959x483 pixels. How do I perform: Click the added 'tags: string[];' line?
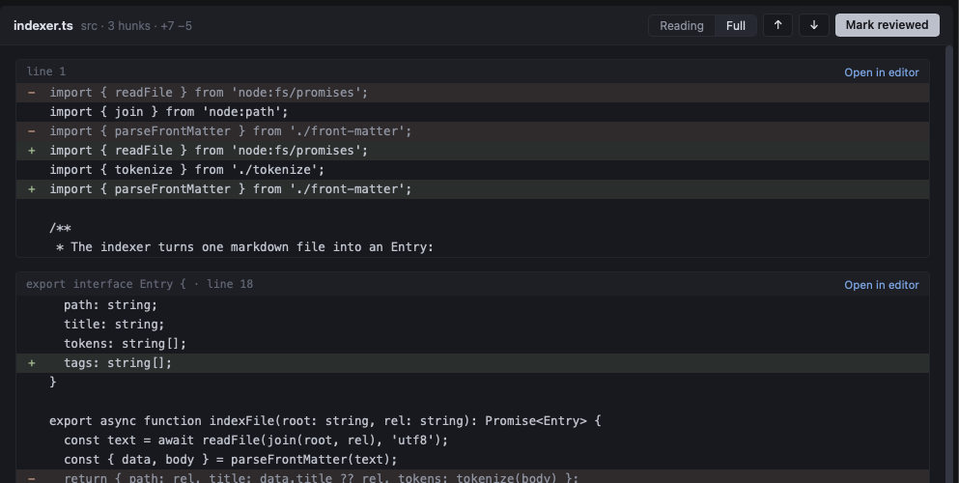coord(472,362)
